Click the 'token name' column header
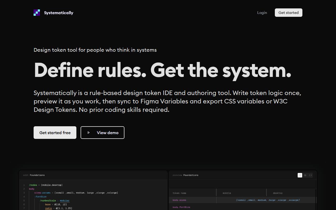The width and height of the screenshot is (336, 210). (179, 193)
